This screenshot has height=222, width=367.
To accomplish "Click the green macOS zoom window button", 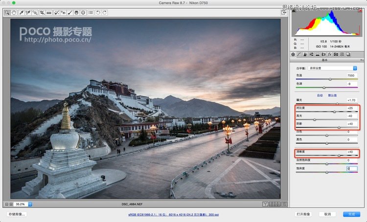I will click(x=14, y=3).
